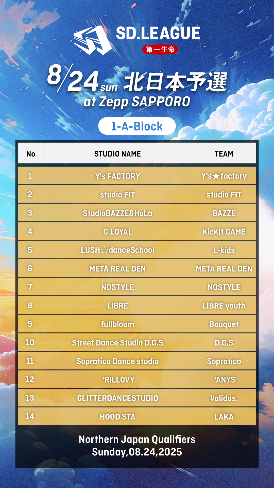Select the KicKit GAME team entry
Viewport: 274px width, 488px height.
pos(224,232)
